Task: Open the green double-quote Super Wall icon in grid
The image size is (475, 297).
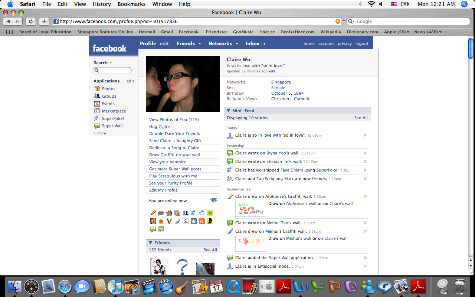Action: tap(153, 229)
